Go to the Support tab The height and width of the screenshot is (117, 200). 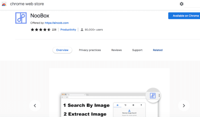tap(137, 50)
